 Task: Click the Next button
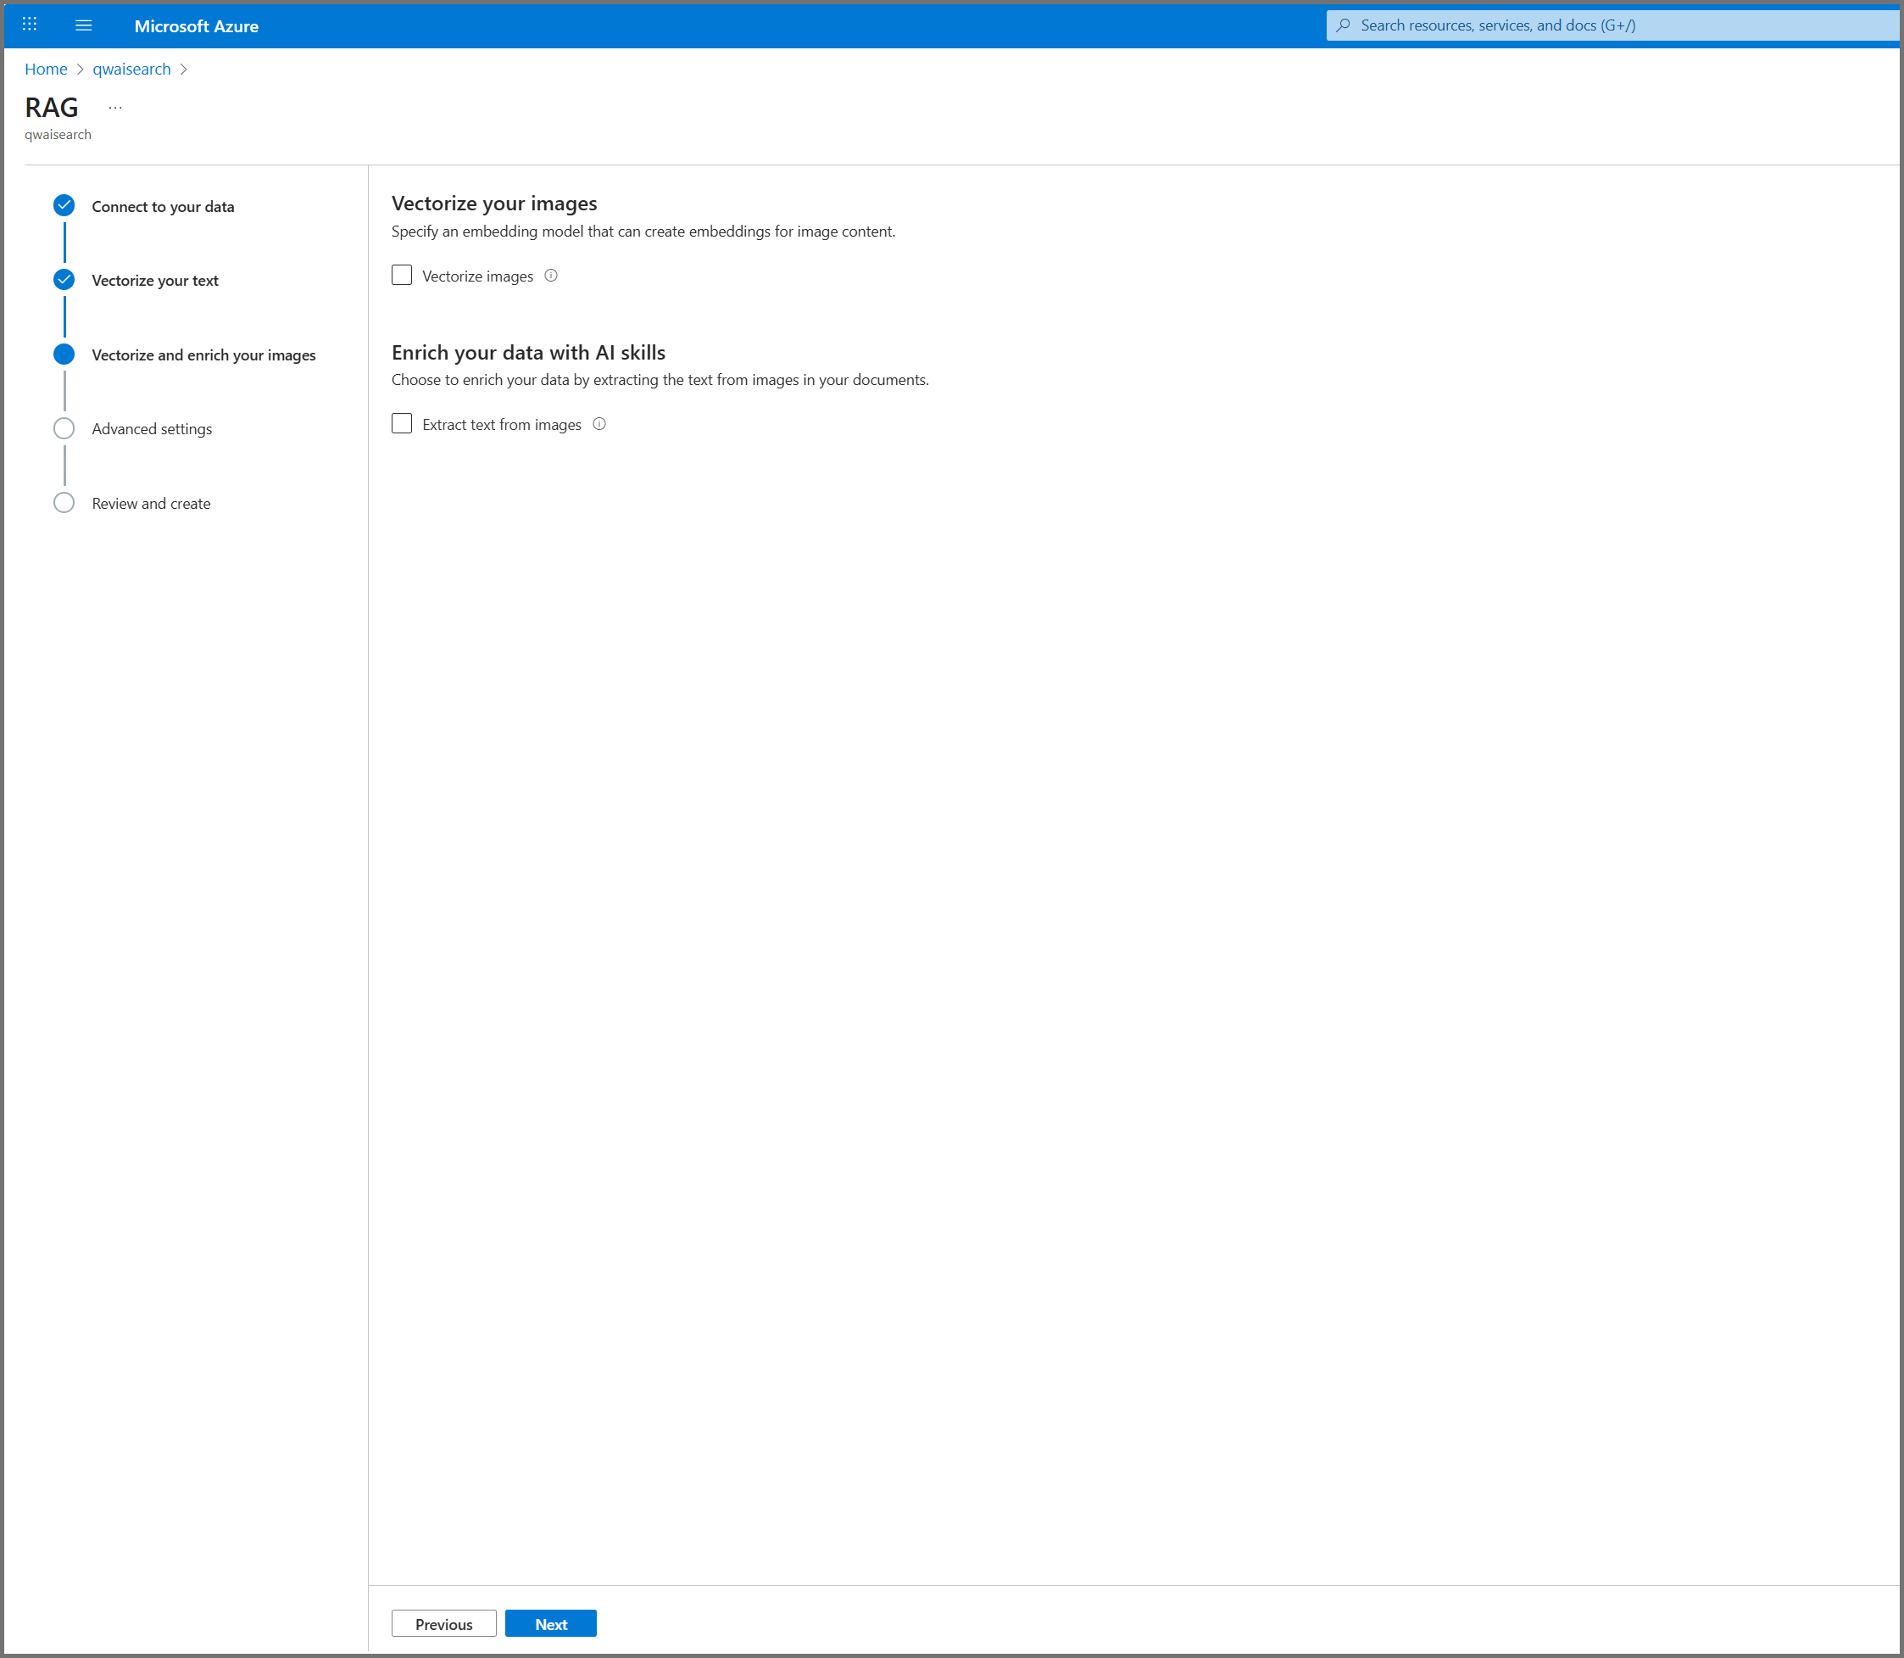pos(550,1624)
